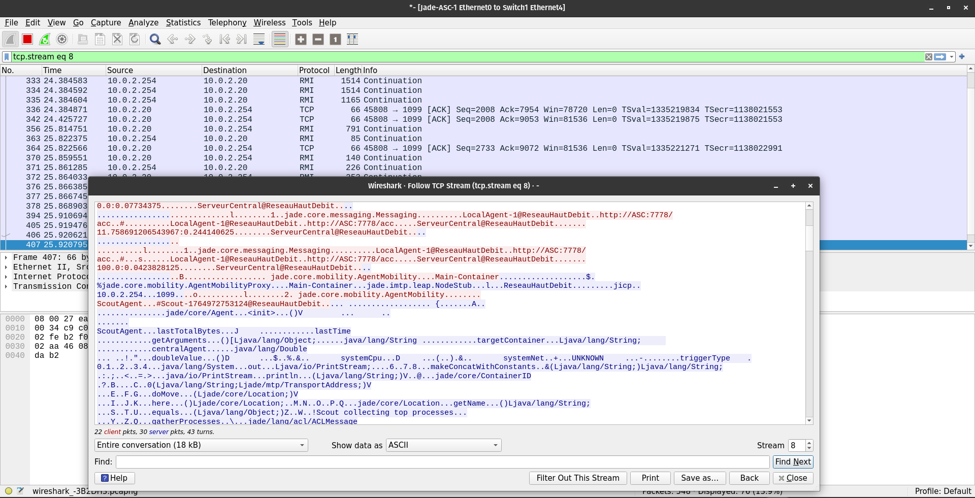Stop capturing packets with the red square
The height and width of the screenshot is (498, 975).
click(27, 40)
